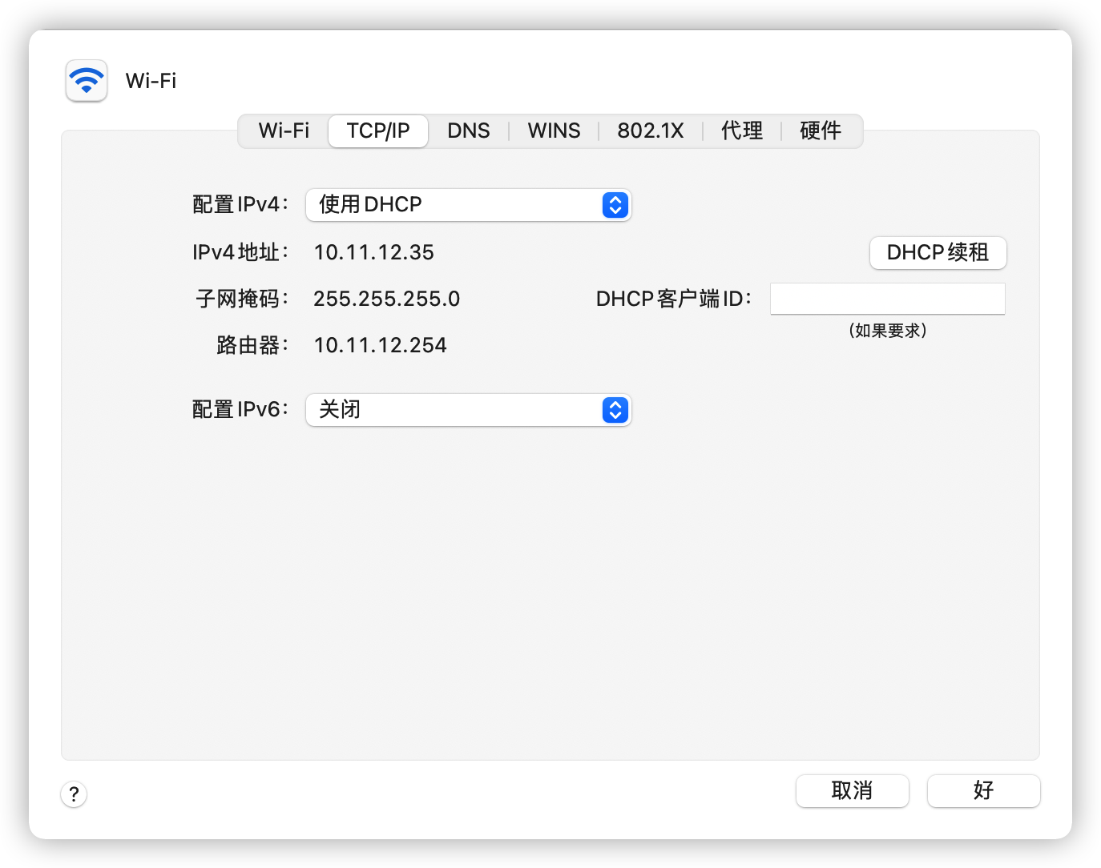Confirm with the 好 OK button
The height and width of the screenshot is (868, 1101).
[983, 791]
